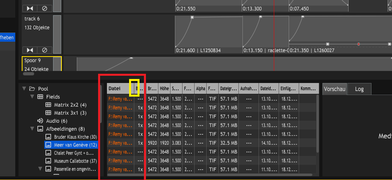The height and width of the screenshot is (180, 392).
Task: Expand the Passerelle en omgeving node arrow
Action: pyautogui.click(x=40, y=169)
